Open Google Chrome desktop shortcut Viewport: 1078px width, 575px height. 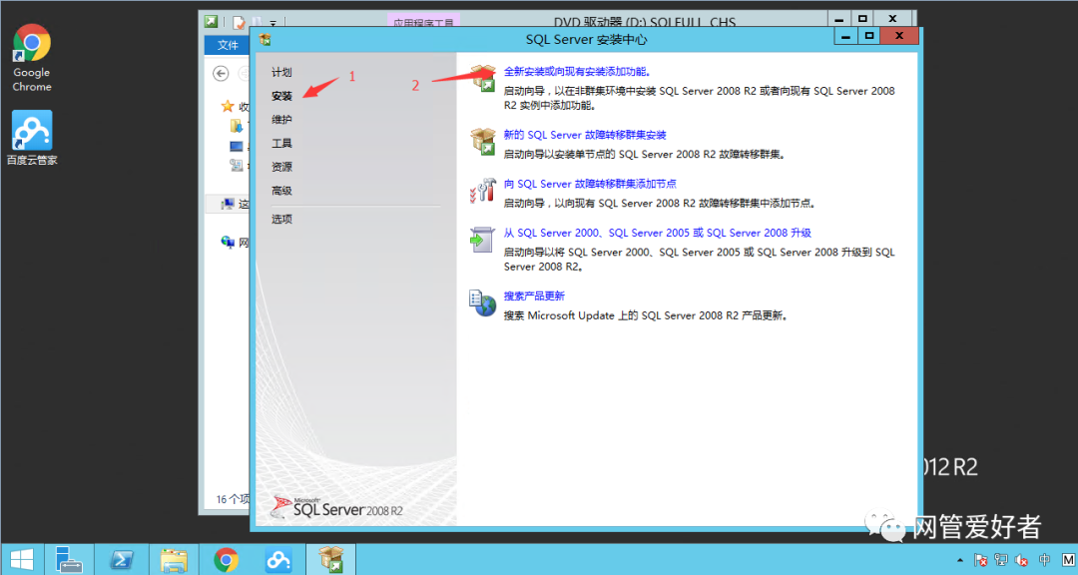coord(32,59)
